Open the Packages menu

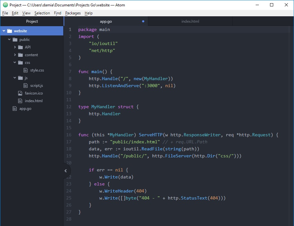pyautogui.click(x=73, y=13)
